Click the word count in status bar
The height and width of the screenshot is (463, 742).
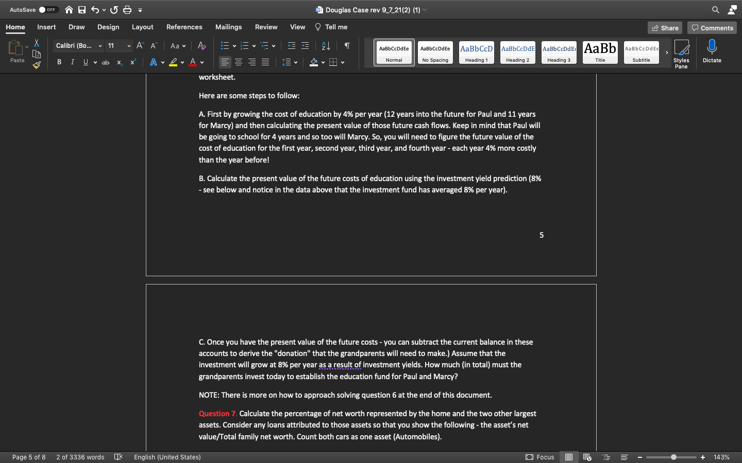(80, 457)
